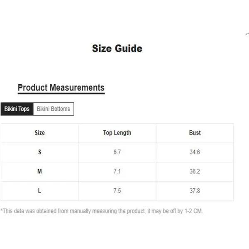Click the 36.2 bust value
This screenshot has height=249, width=249.
[x=195, y=171]
